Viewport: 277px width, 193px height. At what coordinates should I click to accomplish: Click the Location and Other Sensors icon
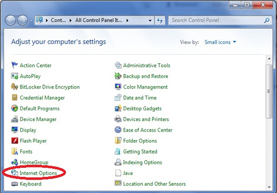click(x=118, y=183)
